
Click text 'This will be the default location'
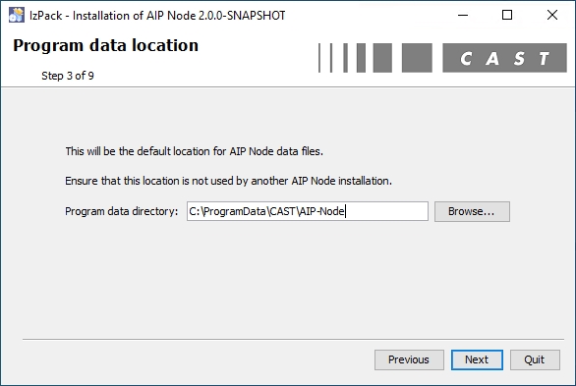tap(136, 151)
